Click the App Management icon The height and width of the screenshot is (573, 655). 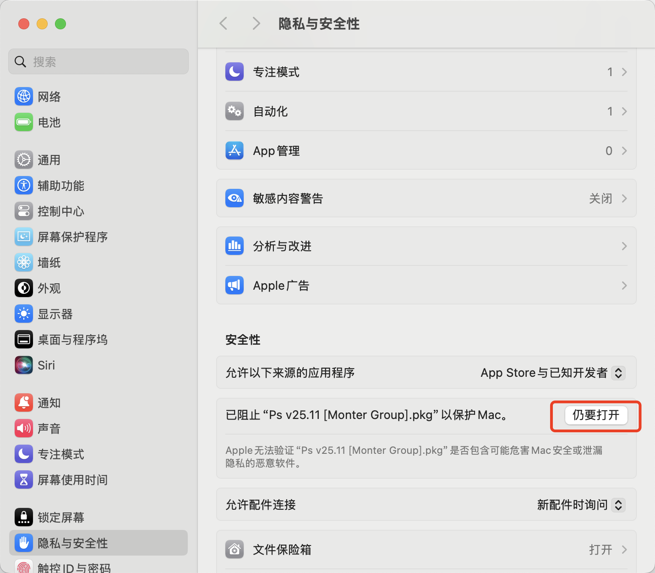[235, 151]
